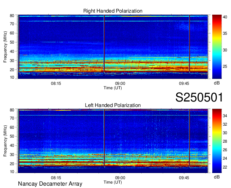The width and height of the screenshot is (231, 188).
Task: Click the 50 MHz tick of Left Handed plot
Action: (x=12, y=136)
